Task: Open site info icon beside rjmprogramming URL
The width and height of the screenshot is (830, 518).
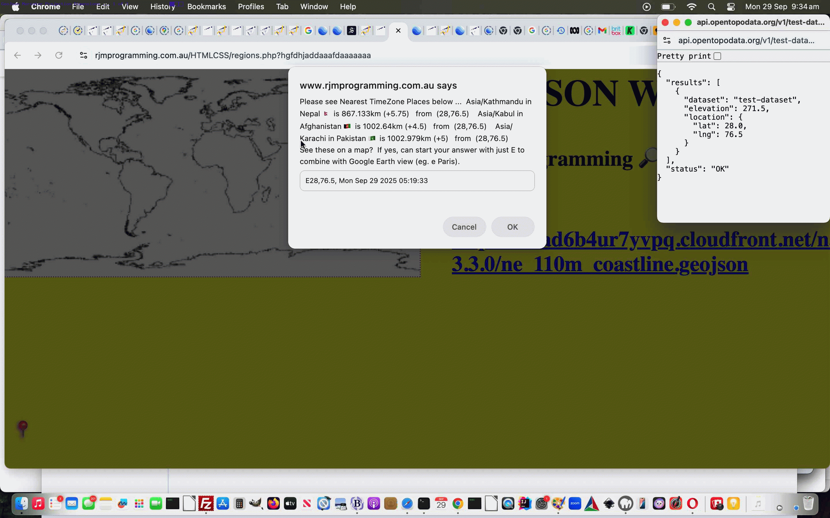Action: click(83, 55)
